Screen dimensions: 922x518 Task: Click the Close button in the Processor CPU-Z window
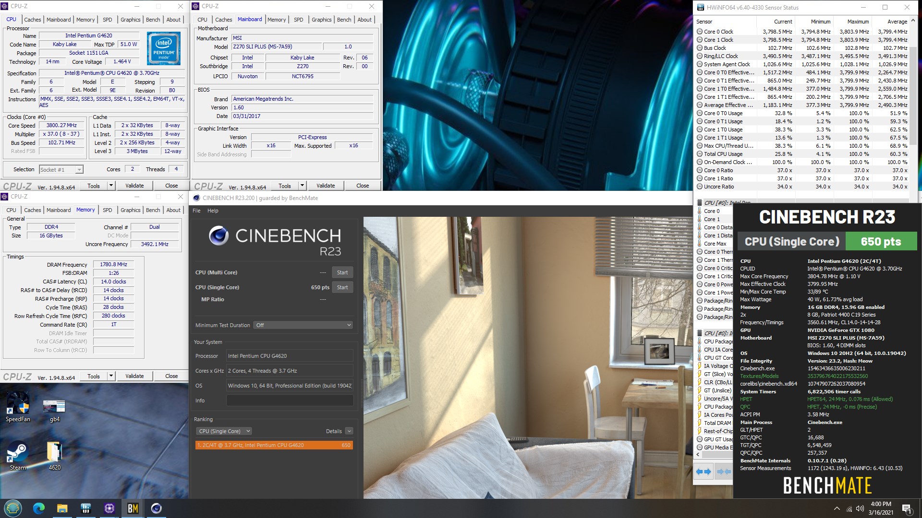pos(171,186)
